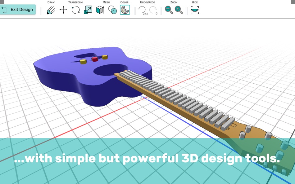
Task: Pick the right yellow knob on guitar
Action: pos(105,57)
